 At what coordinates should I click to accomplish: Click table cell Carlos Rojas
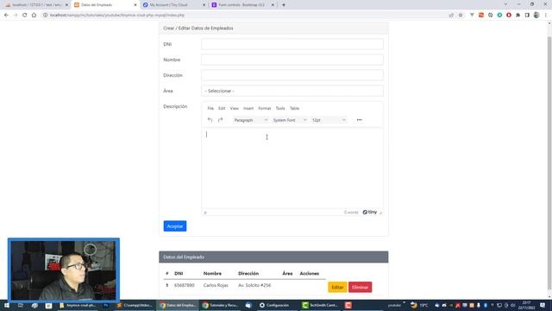[216, 285]
